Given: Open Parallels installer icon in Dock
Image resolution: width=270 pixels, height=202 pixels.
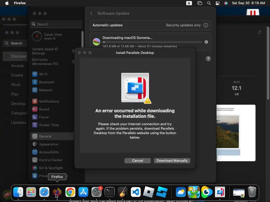Looking at the screenshot, I should [220, 192].
